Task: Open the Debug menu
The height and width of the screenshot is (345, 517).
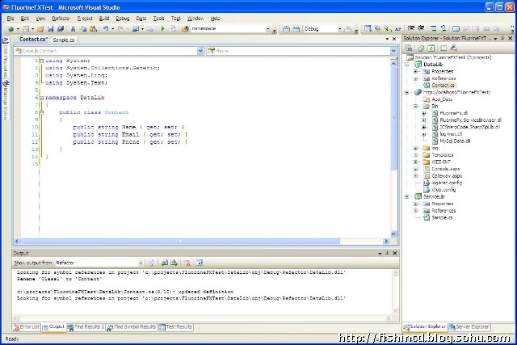Action: [123, 19]
